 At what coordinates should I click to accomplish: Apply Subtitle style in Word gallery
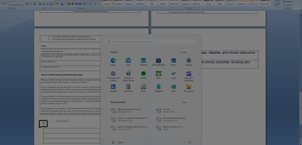(x=163, y=2)
